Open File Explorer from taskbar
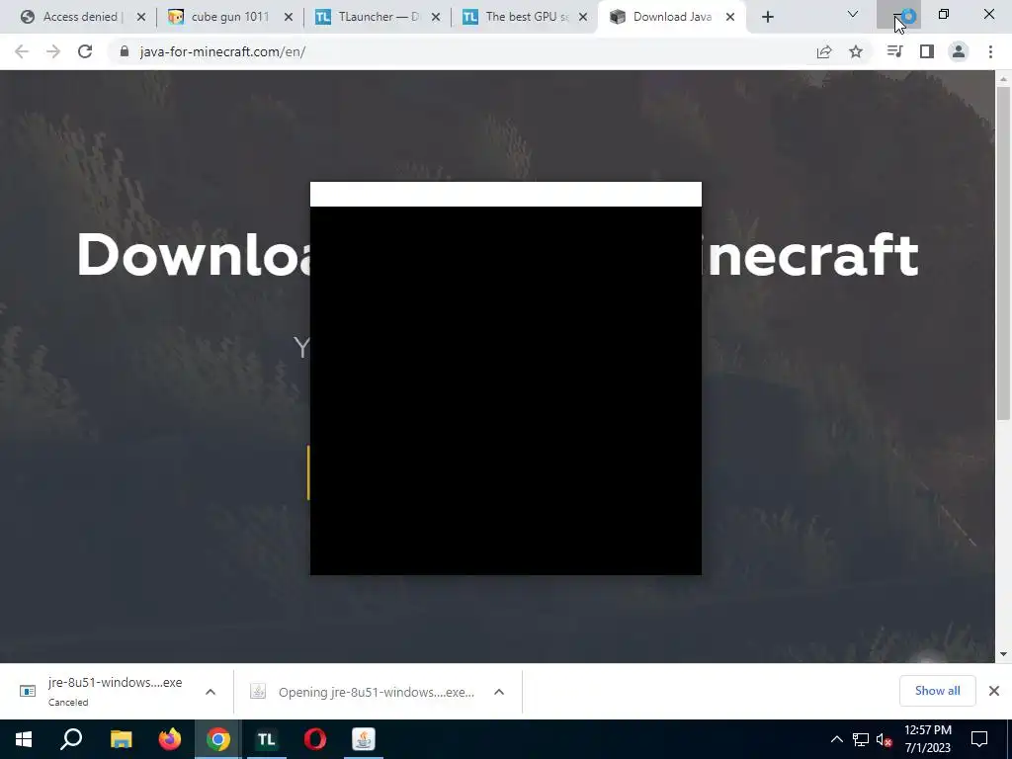Viewport: 1012px width, 759px height. tap(121, 739)
